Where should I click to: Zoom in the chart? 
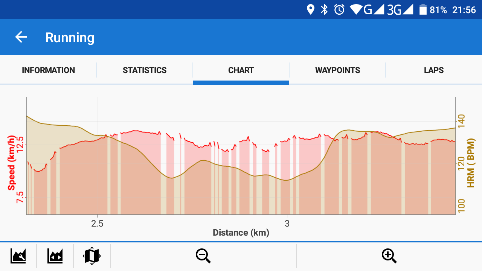click(389, 256)
